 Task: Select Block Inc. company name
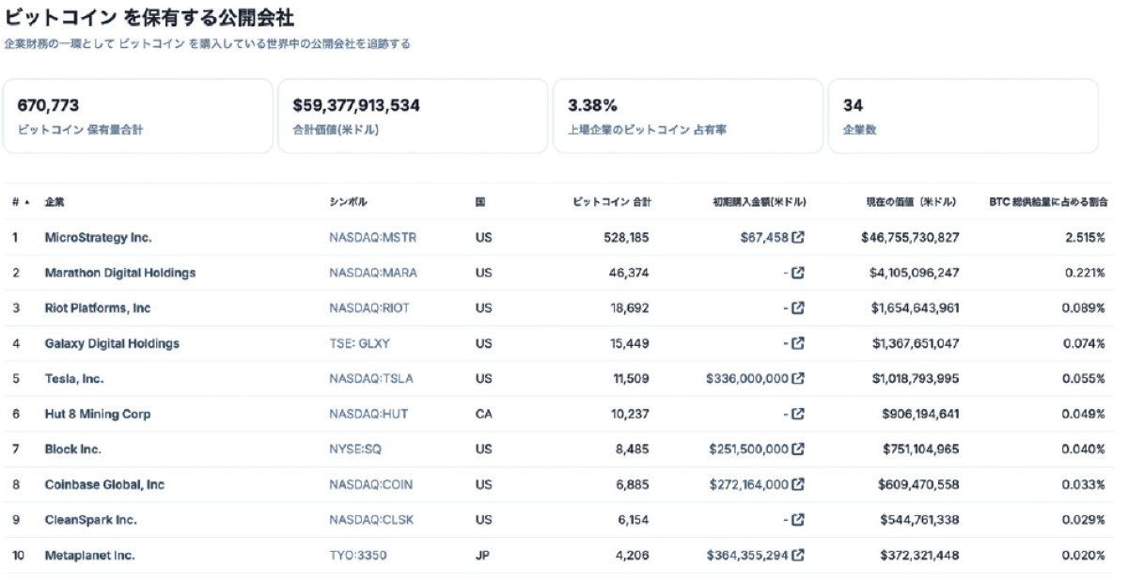[x=73, y=449]
